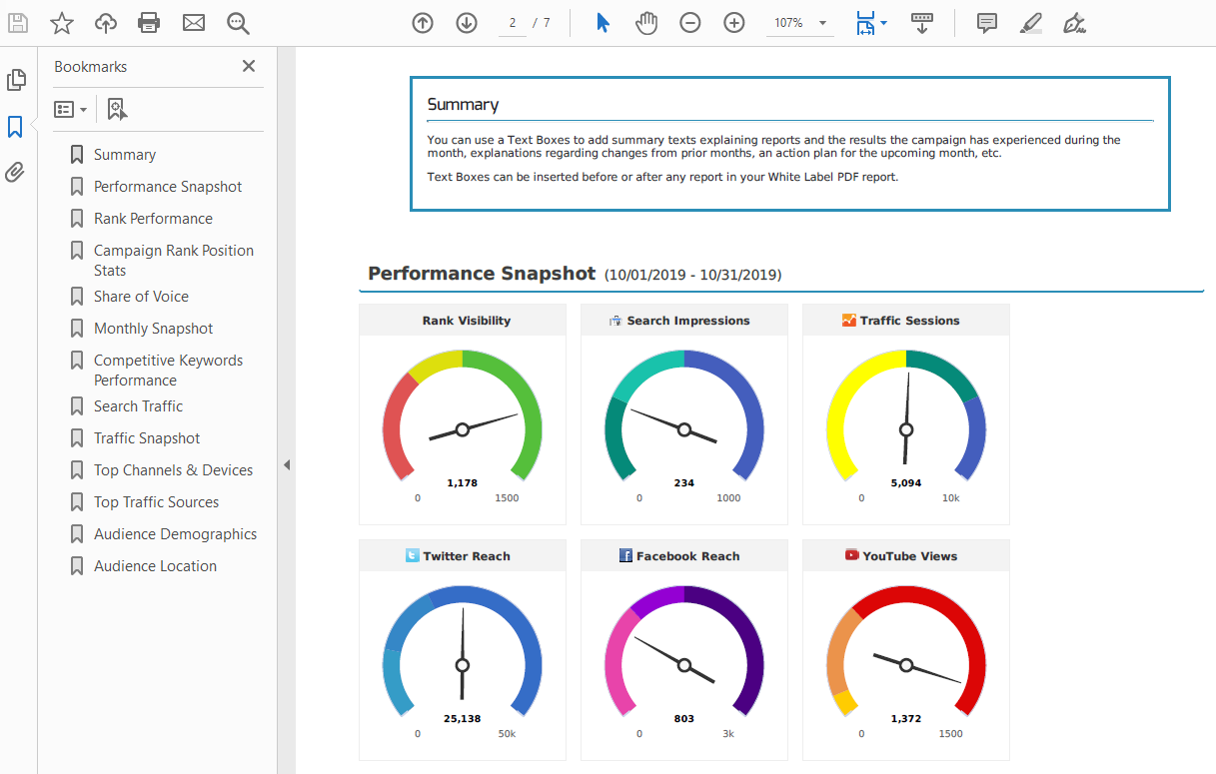Toggle the Bookmarks panel icon
The image size is (1216, 774).
(x=15, y=127)
